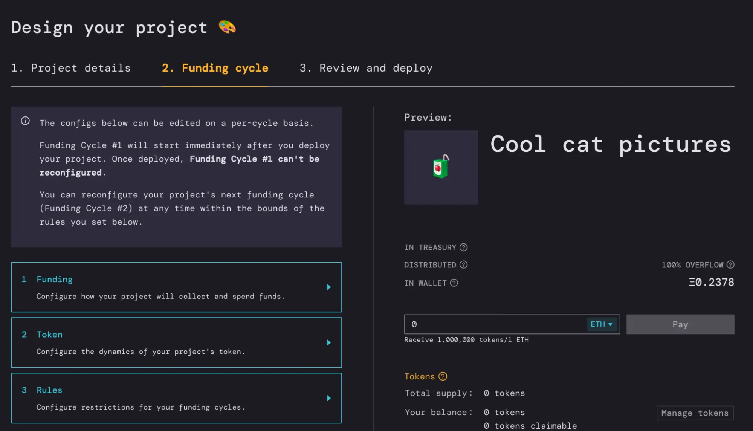
Task: Click the Tokens help question icon
Action: pyautogui.click(x=443, y=376)
